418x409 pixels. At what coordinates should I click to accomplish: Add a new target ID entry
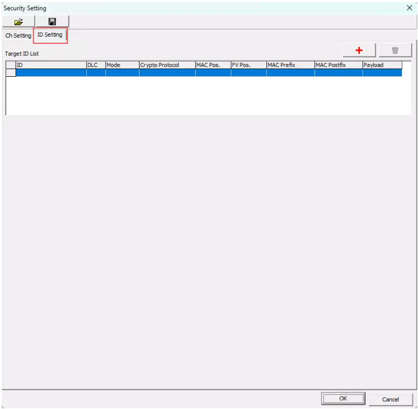pos(358,50)
